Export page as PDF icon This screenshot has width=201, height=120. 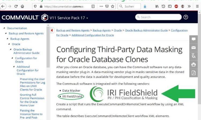tap(193, 73)
